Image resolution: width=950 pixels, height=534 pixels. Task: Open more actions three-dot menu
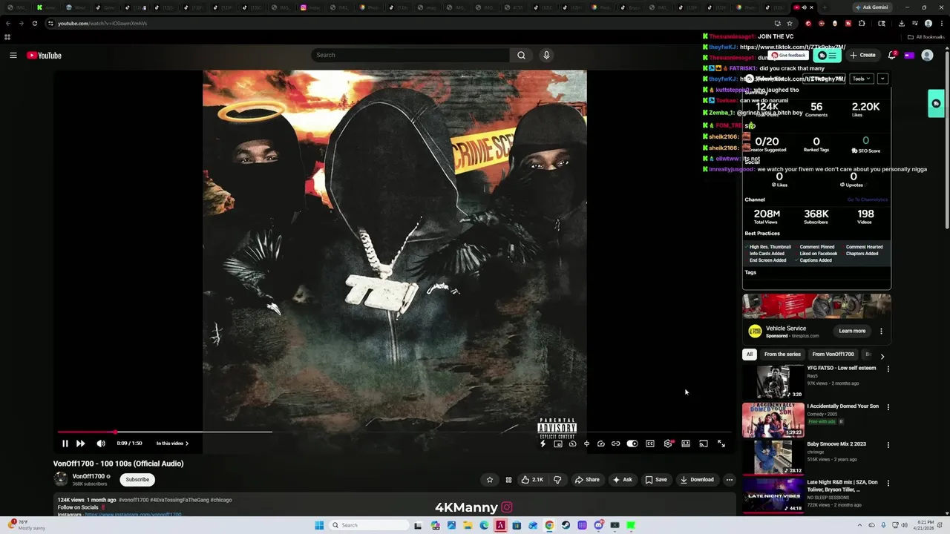coord(730,480)
